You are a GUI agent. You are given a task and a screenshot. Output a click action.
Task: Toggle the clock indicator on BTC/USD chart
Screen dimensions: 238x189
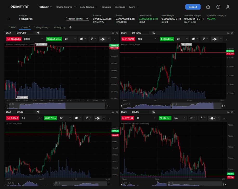point(104,39)
